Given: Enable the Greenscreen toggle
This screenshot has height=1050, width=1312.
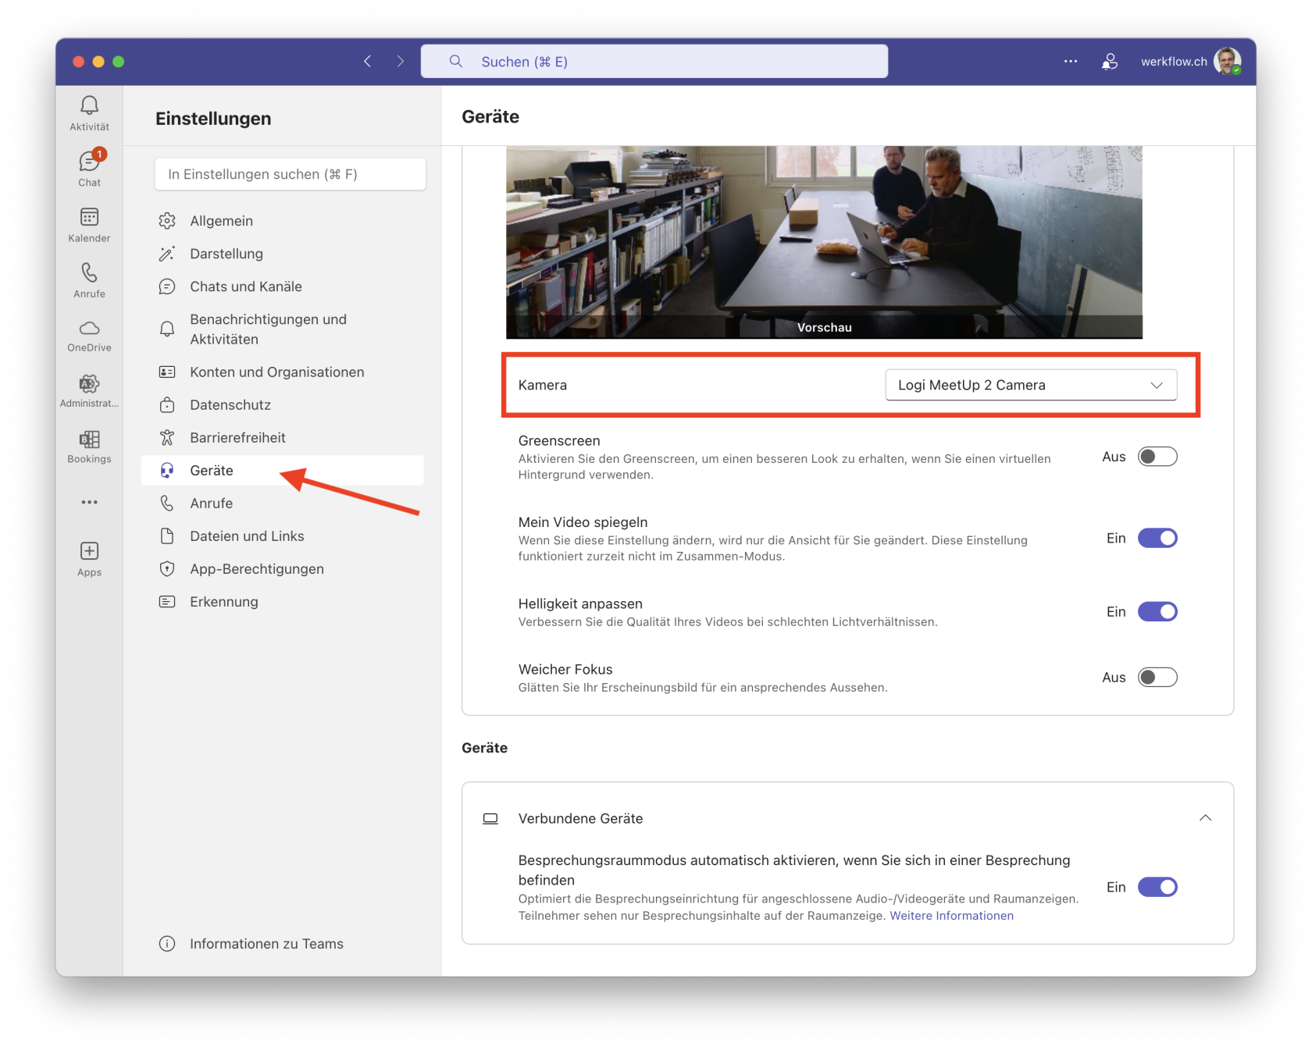Looking at the screenshot, I should click(x=1157, y=457).
